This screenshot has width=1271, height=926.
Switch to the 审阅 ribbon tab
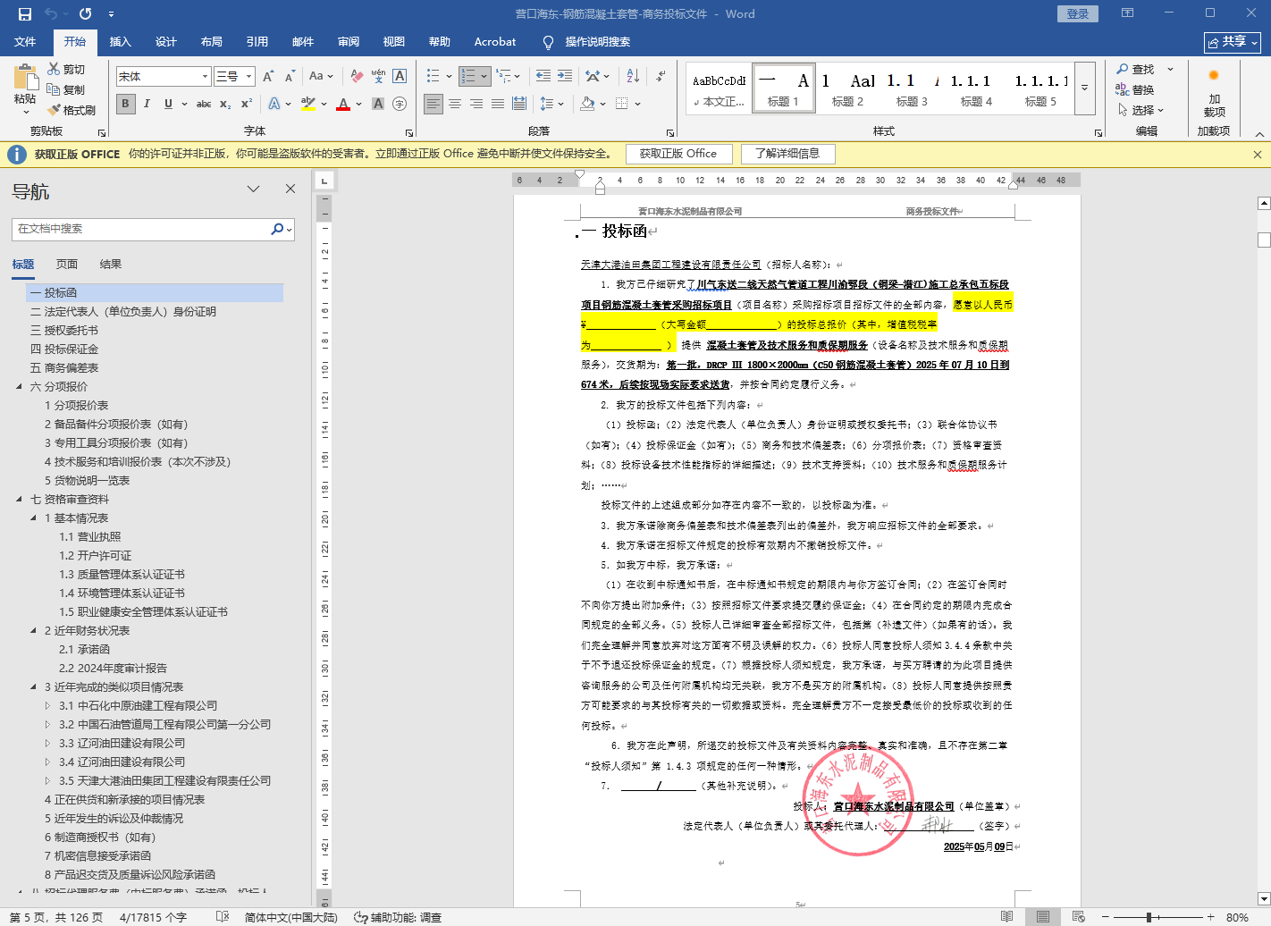click(x=349, y=42)
